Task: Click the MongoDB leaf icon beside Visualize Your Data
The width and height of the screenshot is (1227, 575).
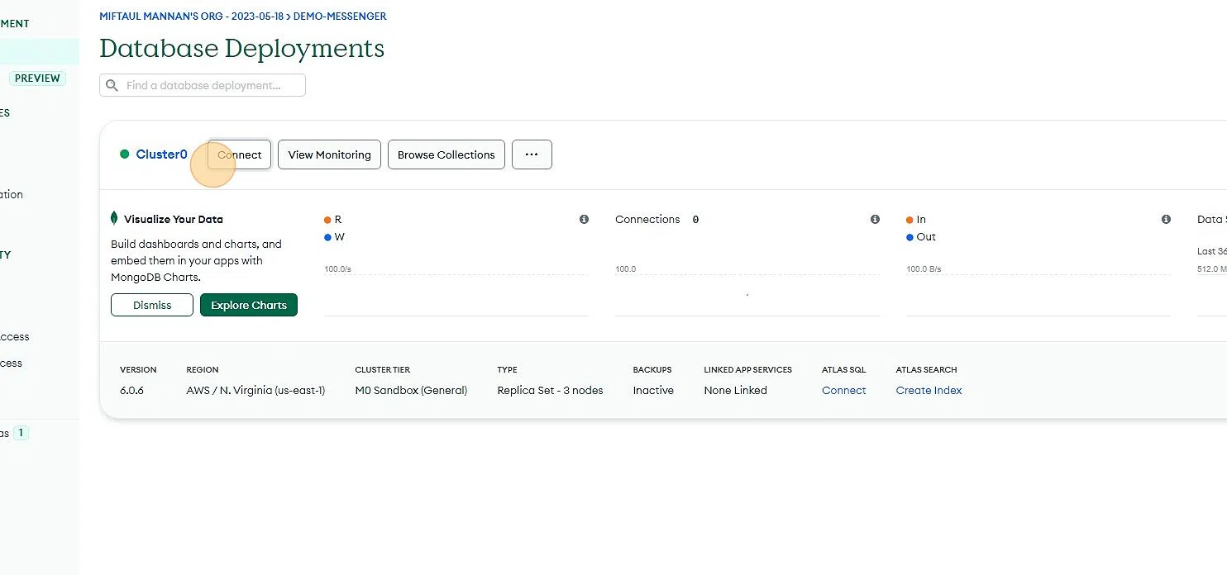Action: (x=114, y=219)
